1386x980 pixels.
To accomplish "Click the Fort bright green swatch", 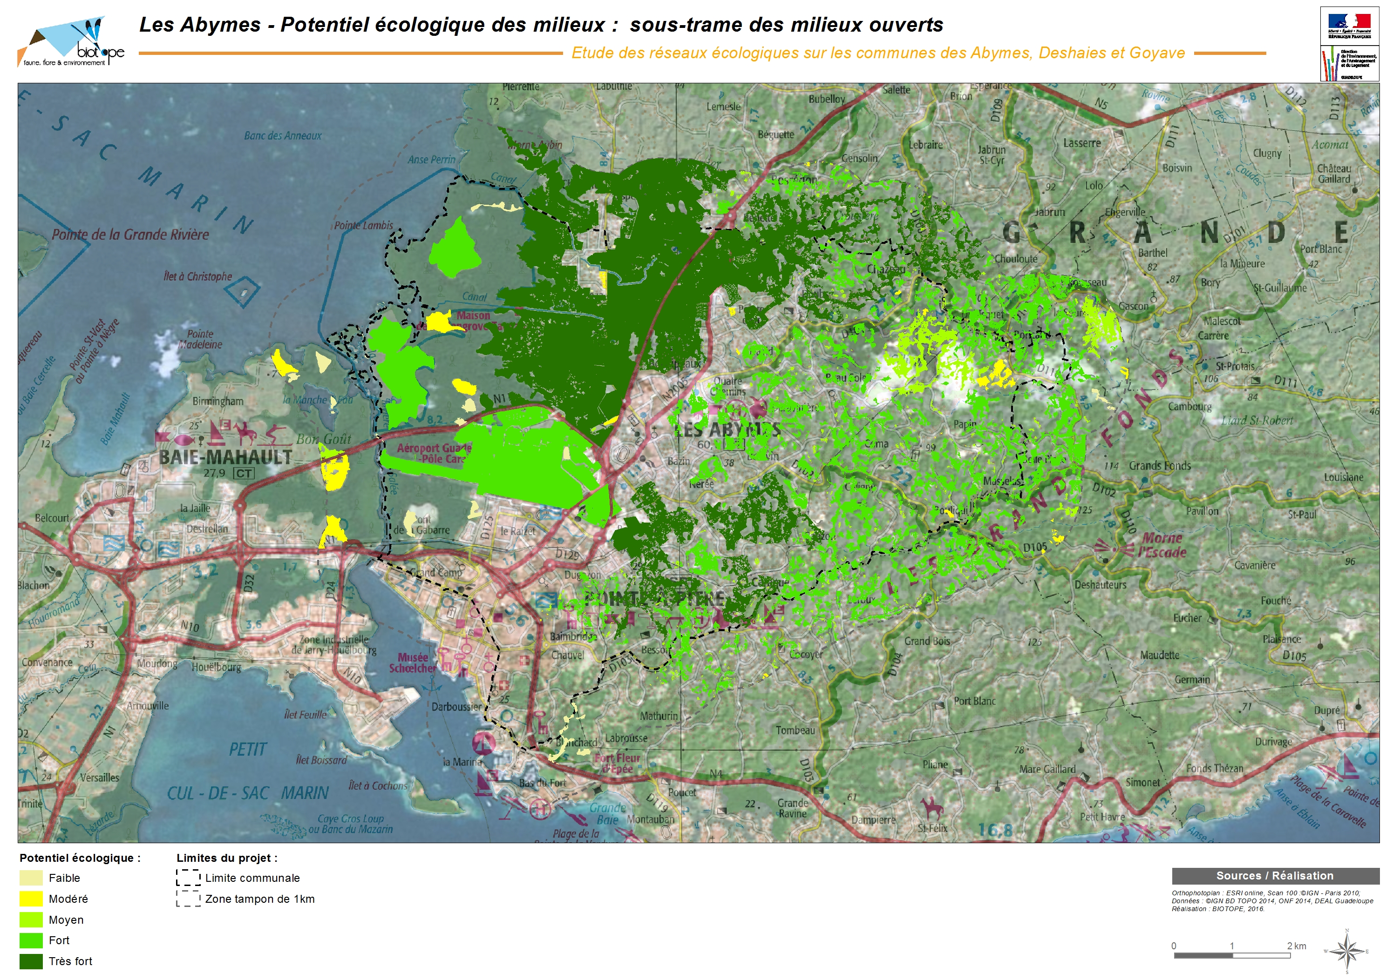I will pos(31,940).
